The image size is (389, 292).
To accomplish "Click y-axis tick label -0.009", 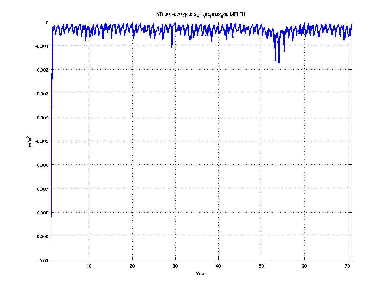I will tap(42, 236).
